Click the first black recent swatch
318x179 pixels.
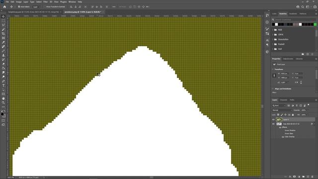tap(273, 24)
